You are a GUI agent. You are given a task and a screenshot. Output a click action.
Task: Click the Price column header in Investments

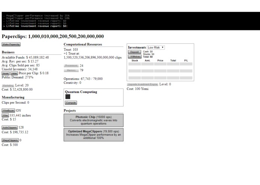pyautogui.click(x=160, y=61)
